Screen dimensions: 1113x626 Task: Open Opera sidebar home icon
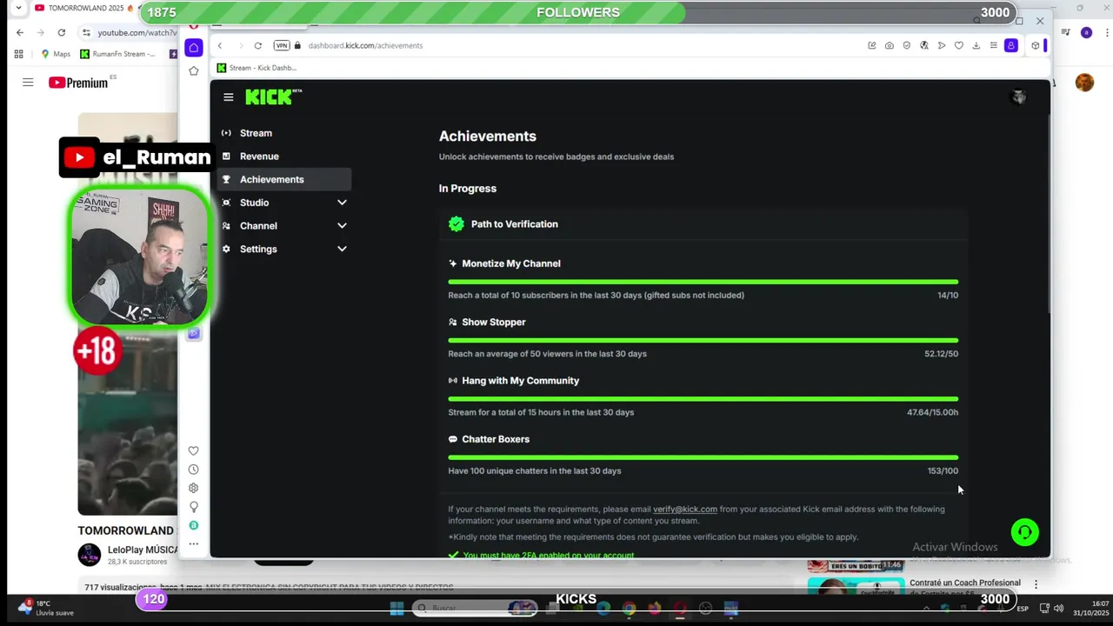tap(194, 47)
